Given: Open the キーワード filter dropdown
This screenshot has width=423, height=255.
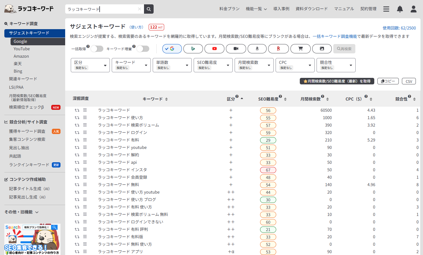Looking at the screenshot, I should tap(131, 65).
